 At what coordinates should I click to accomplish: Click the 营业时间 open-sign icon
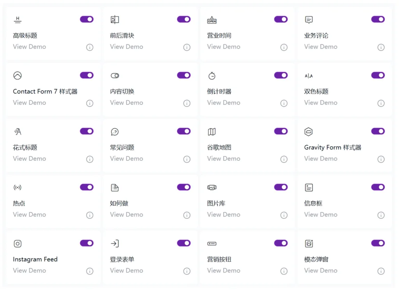[x=212, y=20]
